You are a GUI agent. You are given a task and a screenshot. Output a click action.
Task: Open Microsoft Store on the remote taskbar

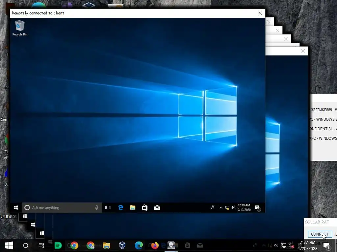(x=145, y=208)
